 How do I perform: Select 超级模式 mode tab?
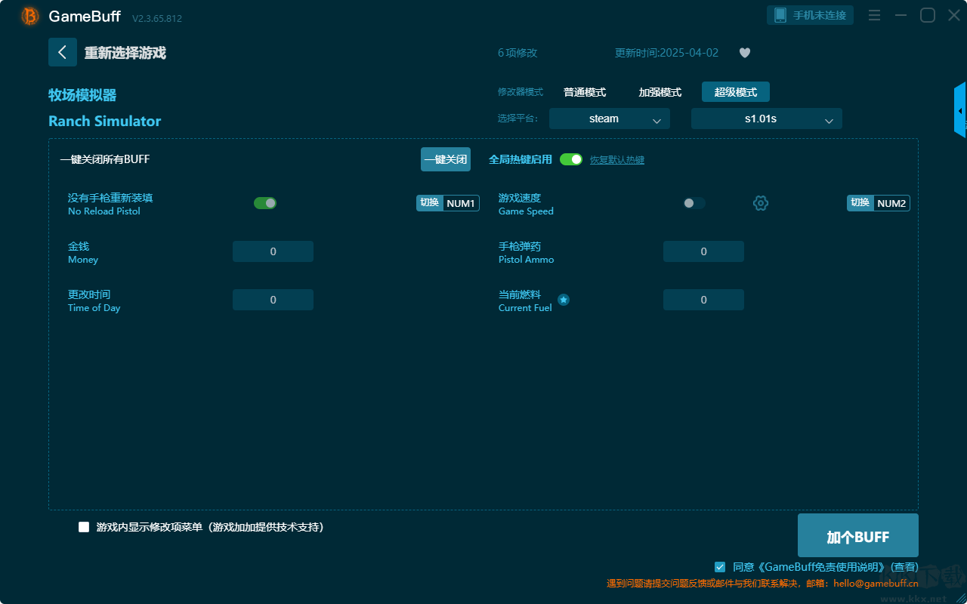pos(736,92)
